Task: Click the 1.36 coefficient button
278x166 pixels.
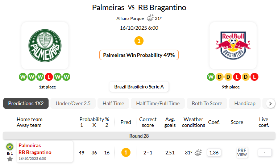Action: 214,153
